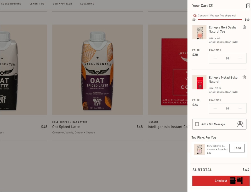Remove Ethiopia Gori Gesha with the trash icon
251x192 pixels.
pos(244,27)
